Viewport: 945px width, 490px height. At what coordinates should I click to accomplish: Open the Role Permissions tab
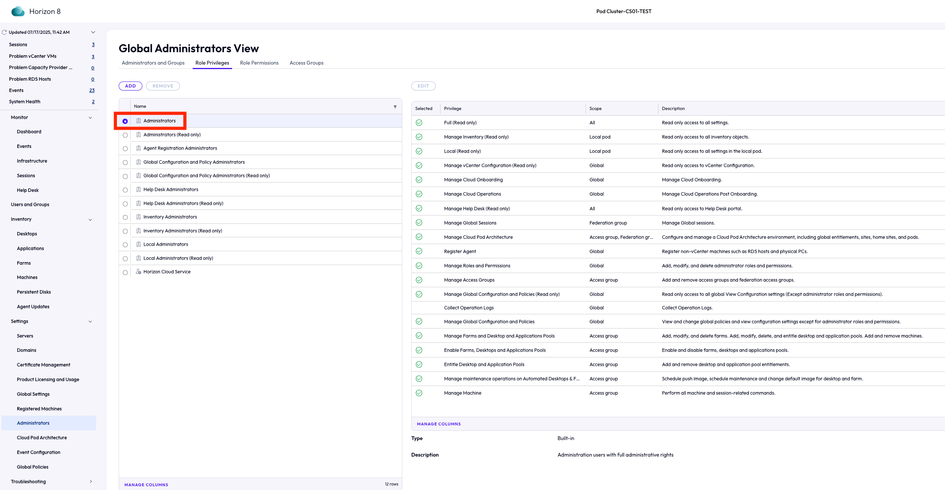click(x=259, y=63)
